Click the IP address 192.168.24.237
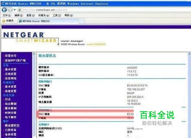This screenshot has width=191, height=138. [136, 89]
